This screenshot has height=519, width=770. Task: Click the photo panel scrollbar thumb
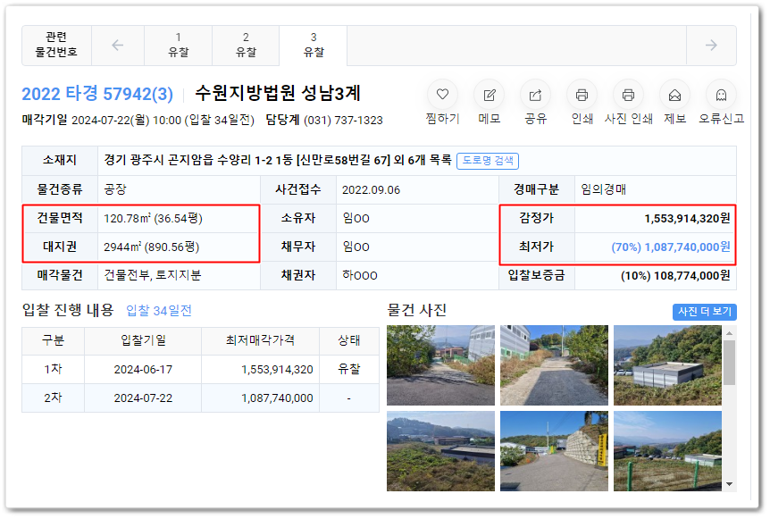click(729, 363)
